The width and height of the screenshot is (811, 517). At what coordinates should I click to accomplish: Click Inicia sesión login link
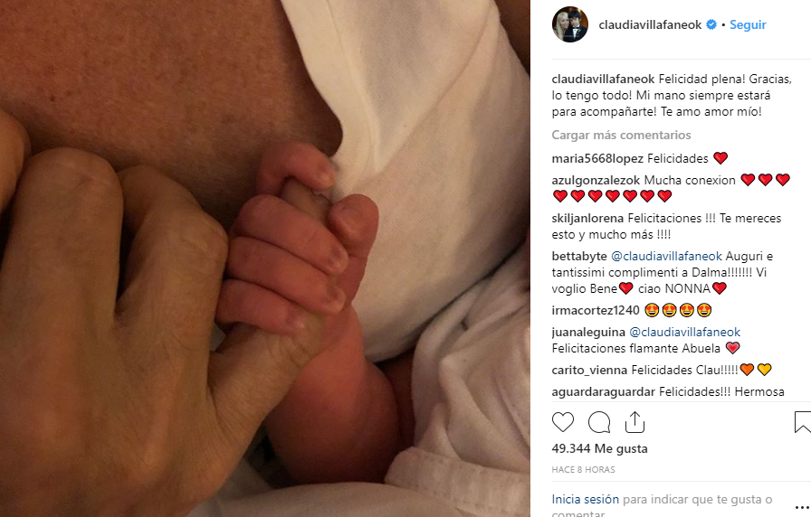click(586, 500)
